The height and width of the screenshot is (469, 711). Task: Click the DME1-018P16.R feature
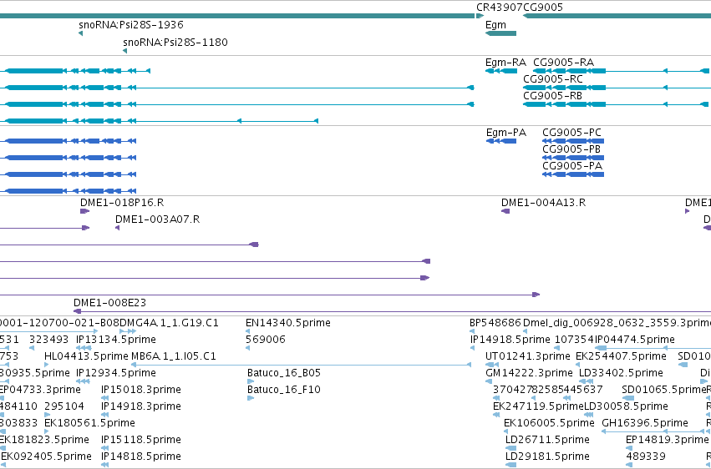point(84,211)
